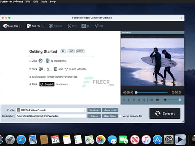
Task: Adjust the preview volume slider handle
Action: 180,100
